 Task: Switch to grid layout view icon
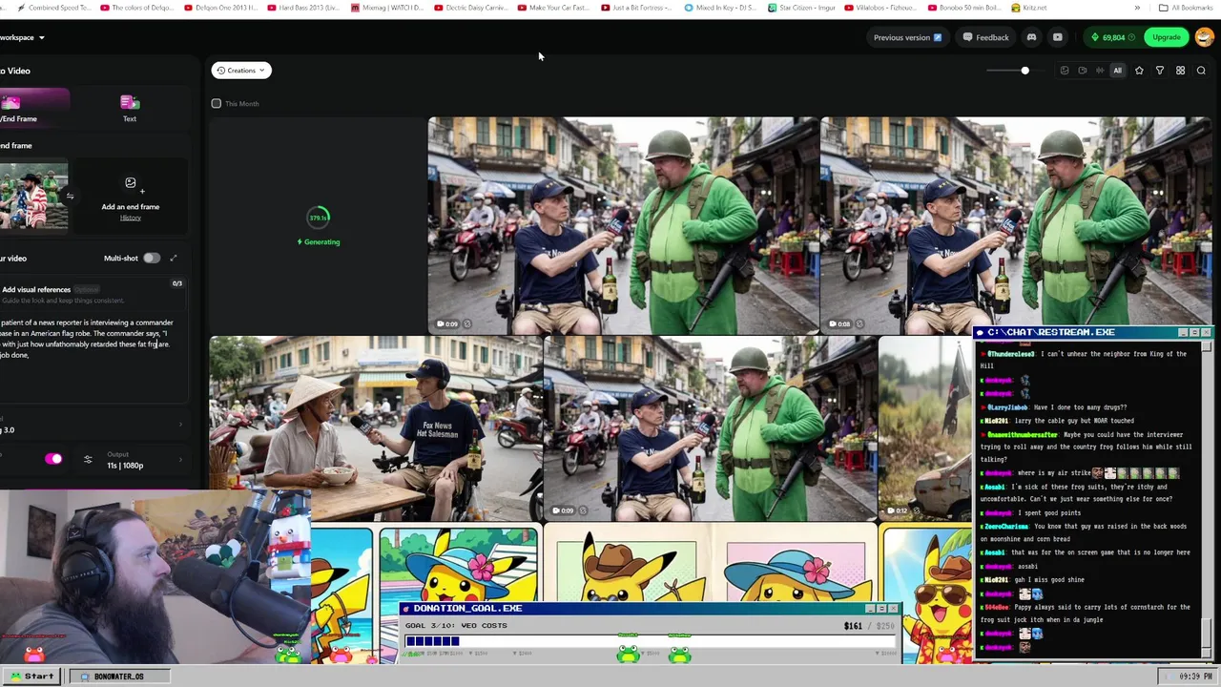coord(1180,71)
